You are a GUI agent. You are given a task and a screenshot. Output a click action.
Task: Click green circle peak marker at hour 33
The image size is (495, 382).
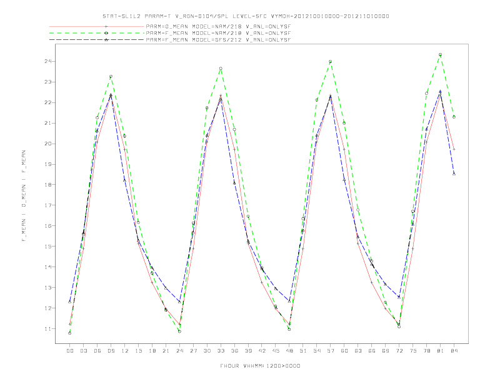221,69
